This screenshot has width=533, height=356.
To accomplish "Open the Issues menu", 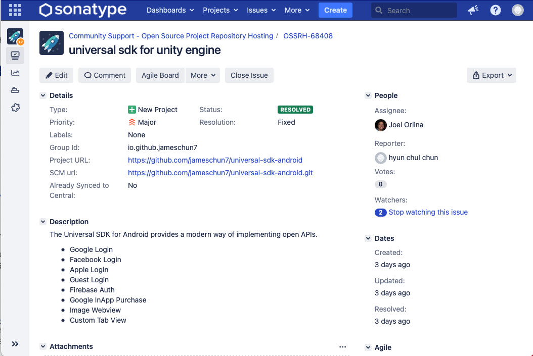I will (x=261, y=10).
